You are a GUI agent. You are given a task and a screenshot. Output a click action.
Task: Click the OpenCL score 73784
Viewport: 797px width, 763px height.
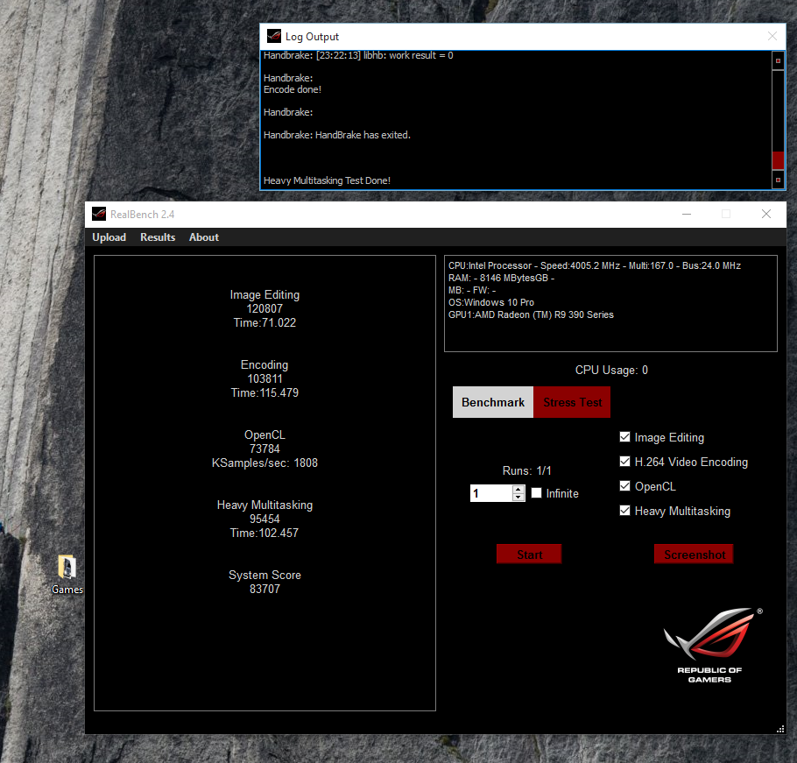point(264,449)
